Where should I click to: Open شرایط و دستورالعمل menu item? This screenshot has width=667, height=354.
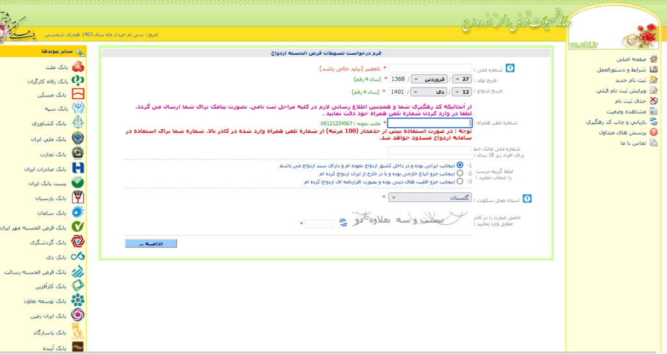(x=621, y=70)
